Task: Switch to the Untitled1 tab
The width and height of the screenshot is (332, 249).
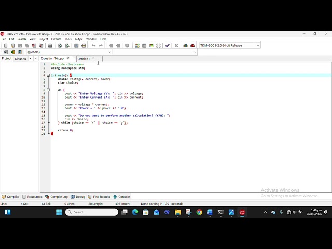Action: [84, 59]
